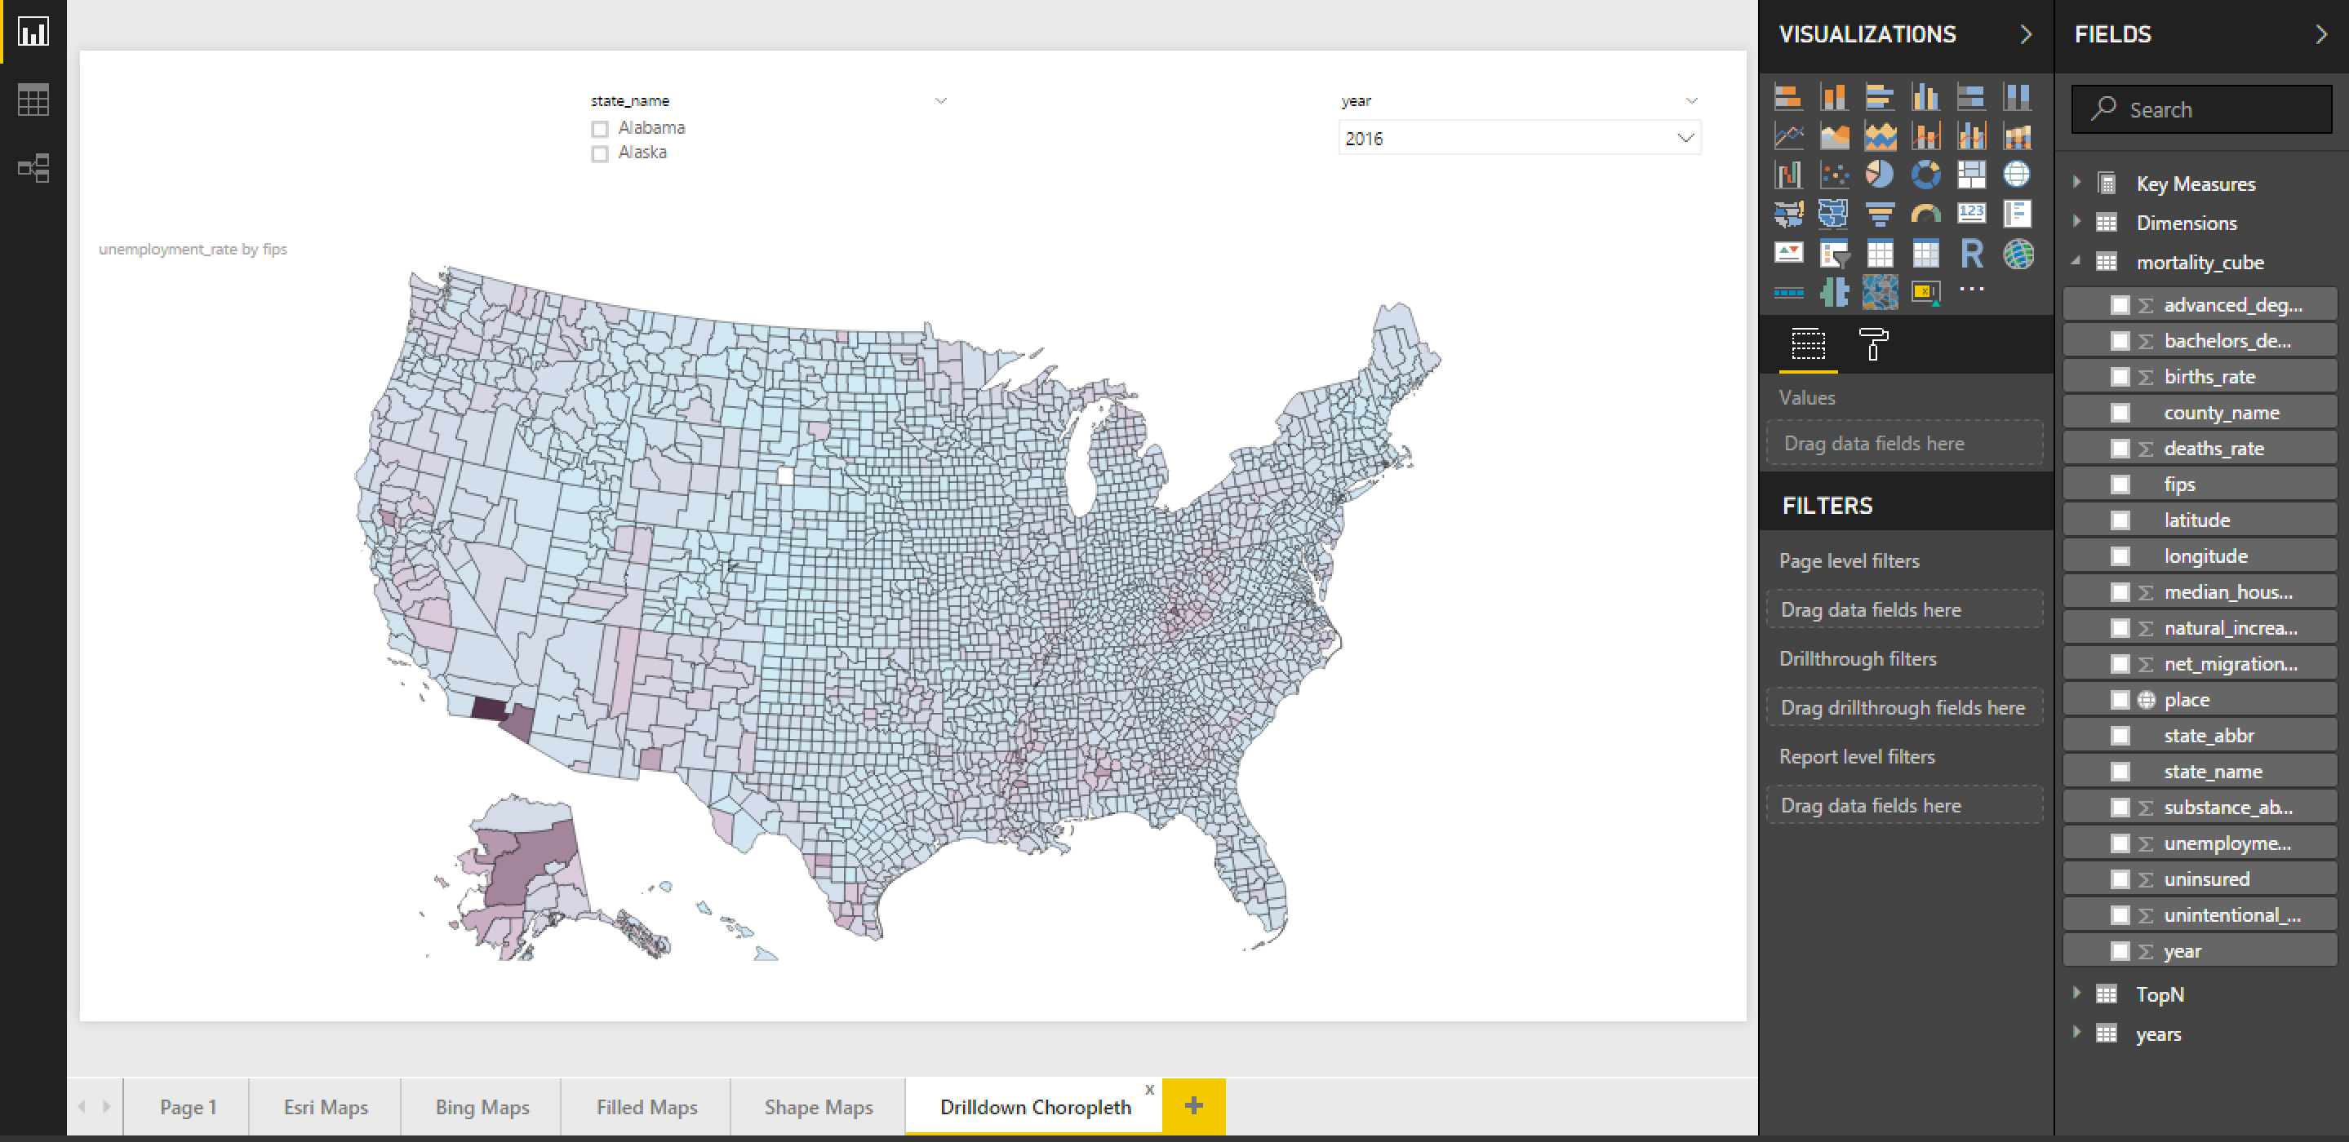
Task: Select the Funnel chart visualization
Action: tap(1881, 213)
